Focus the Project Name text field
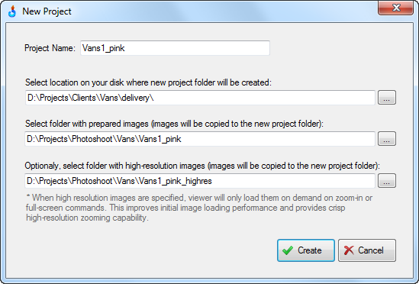Screen dimensions: 419x284 pos(175,48)
